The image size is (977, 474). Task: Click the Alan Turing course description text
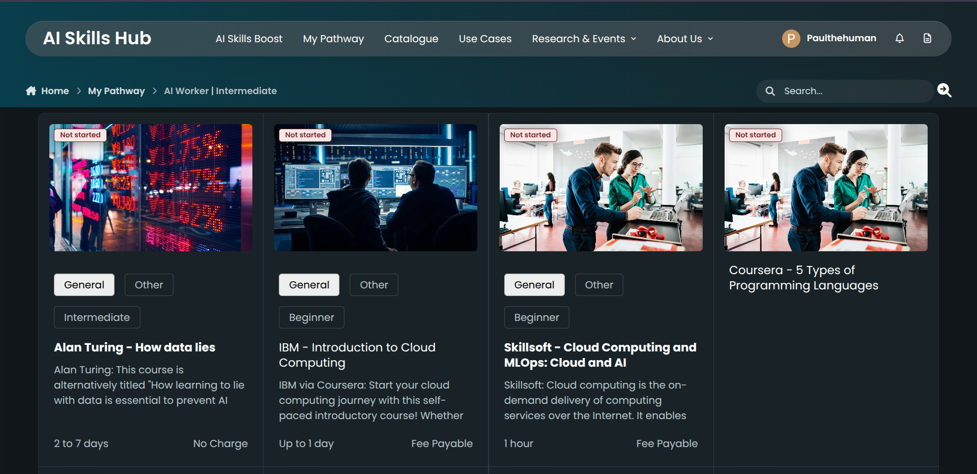point(149,385)
